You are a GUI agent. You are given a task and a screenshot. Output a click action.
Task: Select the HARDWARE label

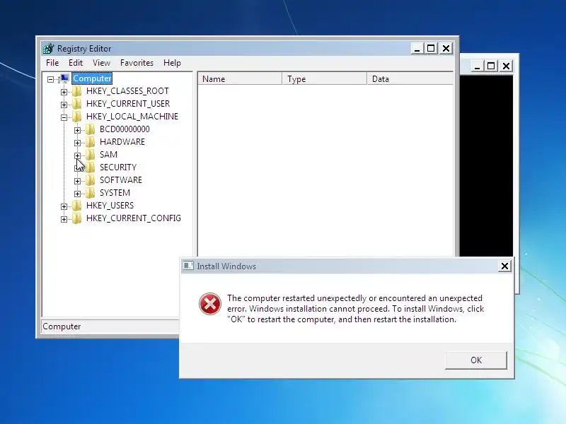coord(122,142)
